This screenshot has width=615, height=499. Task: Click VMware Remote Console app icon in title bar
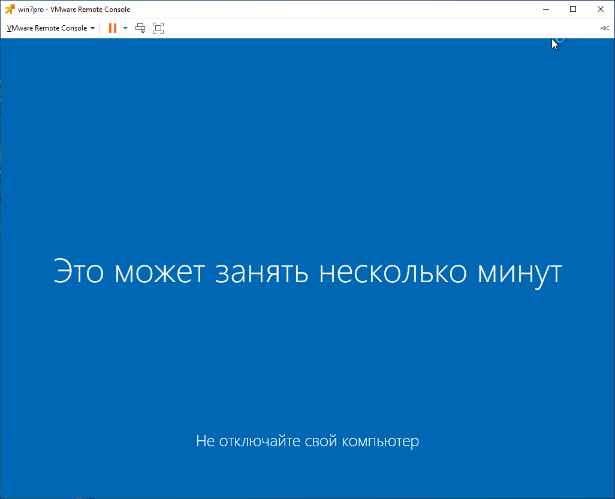click(10, 9)
